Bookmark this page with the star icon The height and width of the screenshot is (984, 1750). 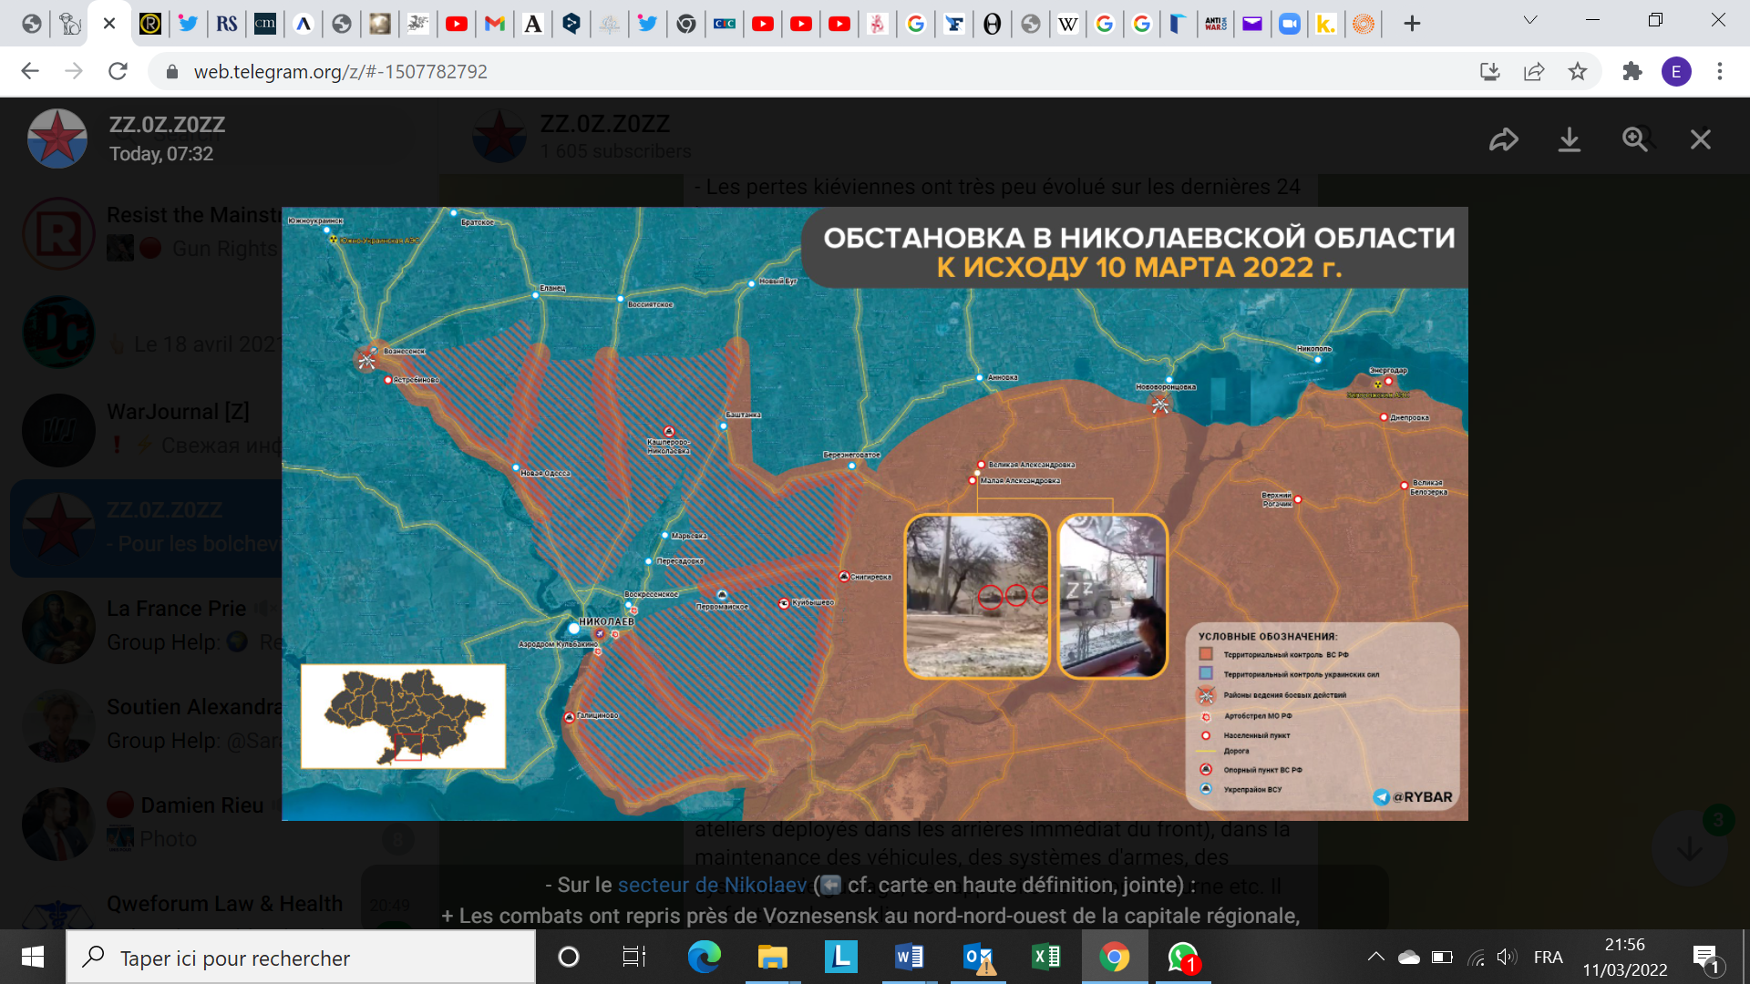click(x=1578, y=71)
